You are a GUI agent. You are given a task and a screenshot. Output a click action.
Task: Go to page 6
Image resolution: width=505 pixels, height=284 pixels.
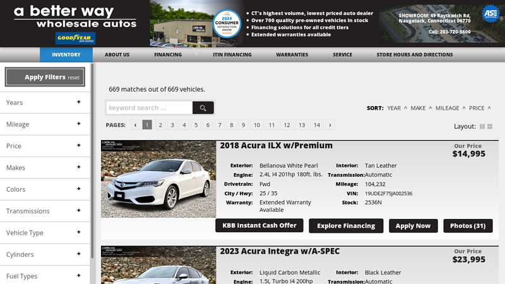pyautogui.click(x=208, y=125)
